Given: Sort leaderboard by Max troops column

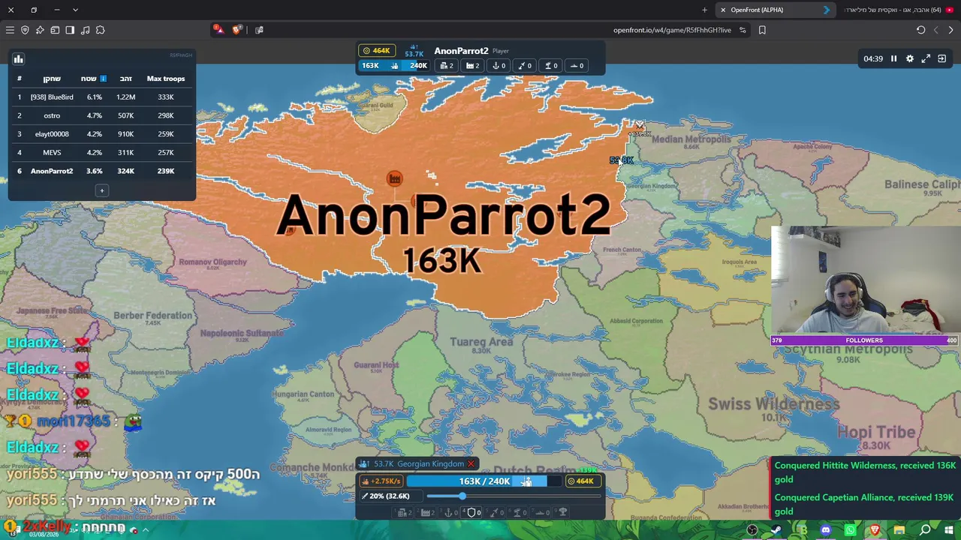Looking at the screenshot, I should coord(166,79).
